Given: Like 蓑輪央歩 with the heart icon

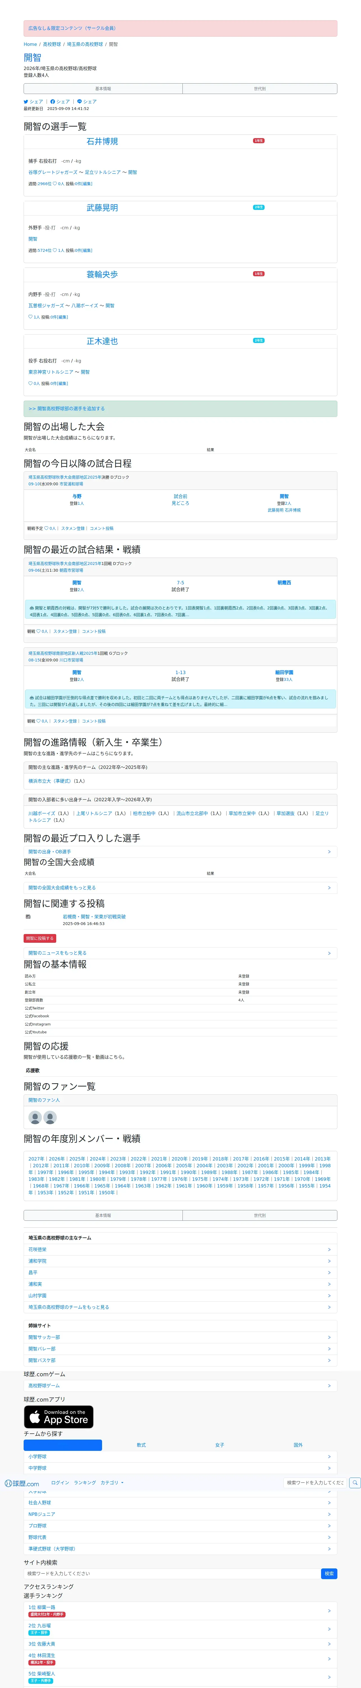Looking at the screenshot, I should pos(30,317).
